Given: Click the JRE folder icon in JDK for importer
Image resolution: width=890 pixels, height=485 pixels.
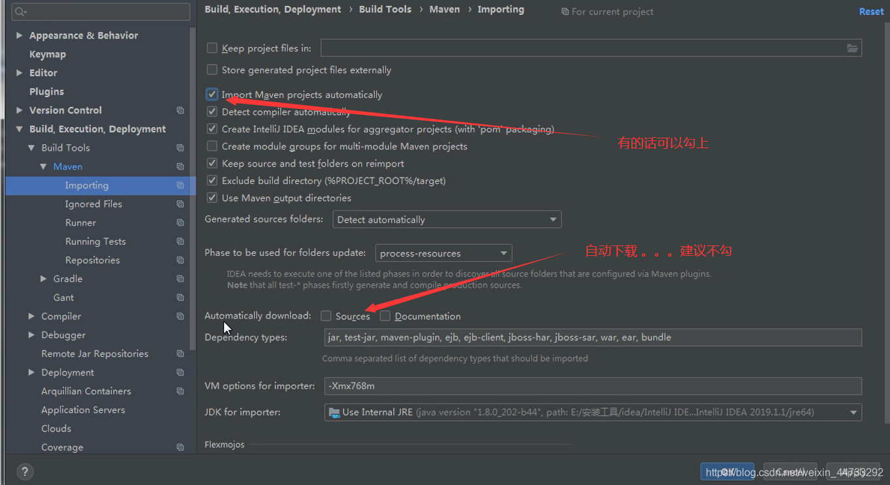Looking at the screenshot, I should (334, 412).
